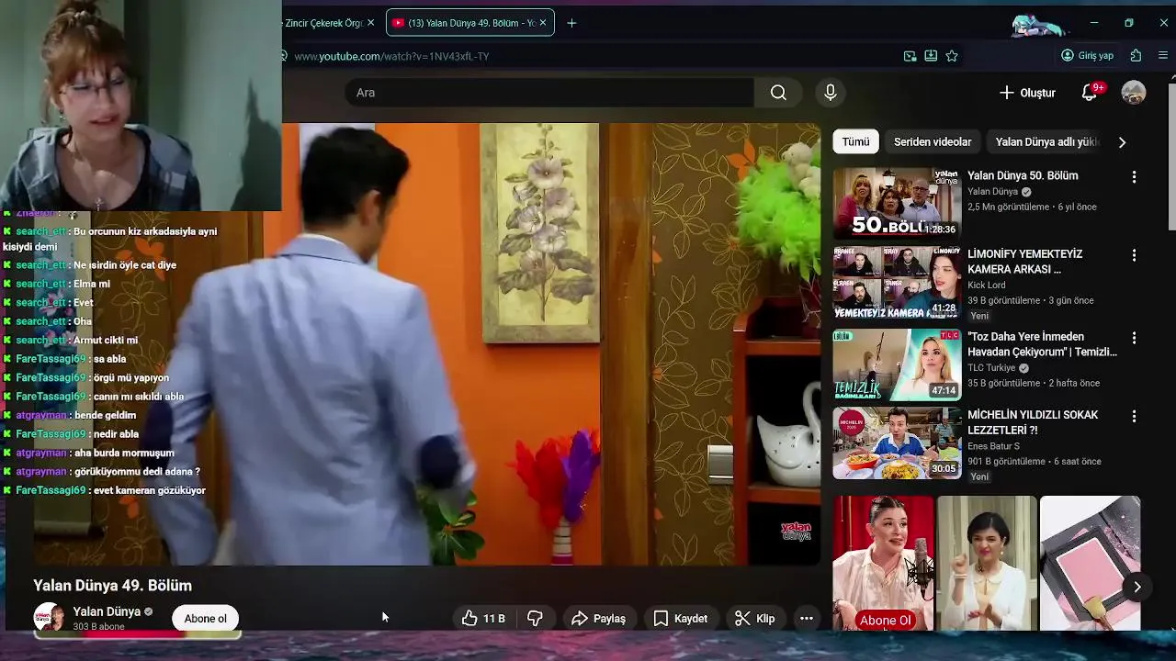Image resolution: width=1176 pixels, height=661 pixels.
Task: Open a new browser tab
Action: click(571, 23)
